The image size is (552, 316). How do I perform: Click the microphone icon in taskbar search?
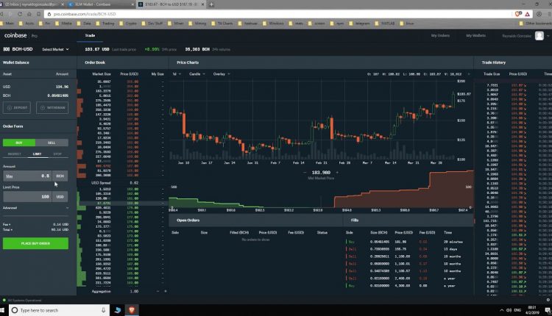pyautogui.click(x=103, y=310)
